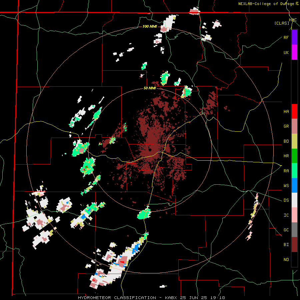Click the "UK" legend label
The image size is (300, 300).
(x=286, y=52)
